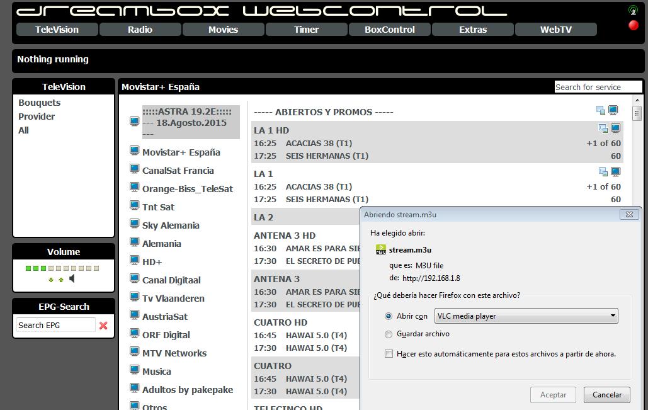
Task: Open the Extras tab
Action: coord(473,30)
